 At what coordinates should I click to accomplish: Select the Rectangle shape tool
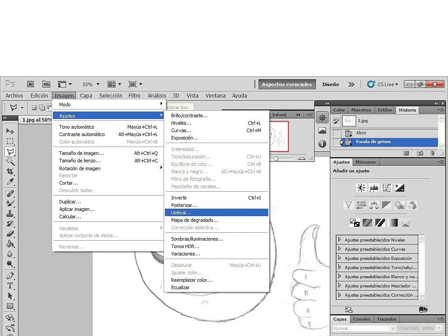10,306
